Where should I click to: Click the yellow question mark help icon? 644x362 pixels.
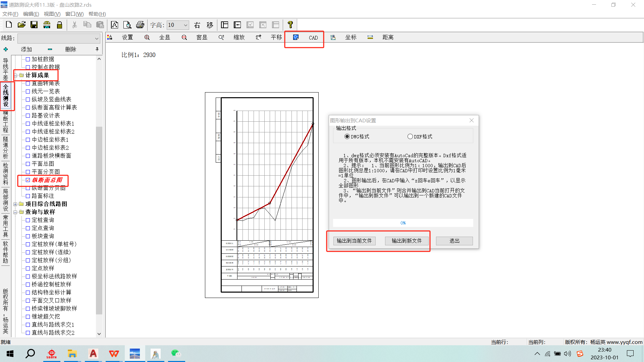coord(290,25)
